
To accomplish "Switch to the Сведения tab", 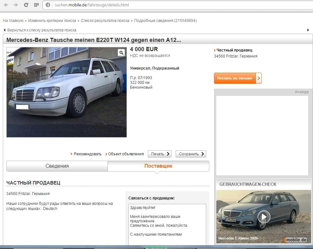I will [57, 166].
